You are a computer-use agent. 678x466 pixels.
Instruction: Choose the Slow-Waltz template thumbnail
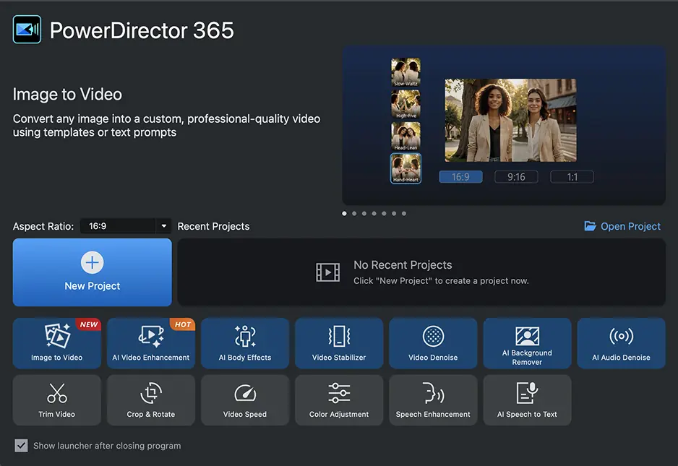click(405, 72)
